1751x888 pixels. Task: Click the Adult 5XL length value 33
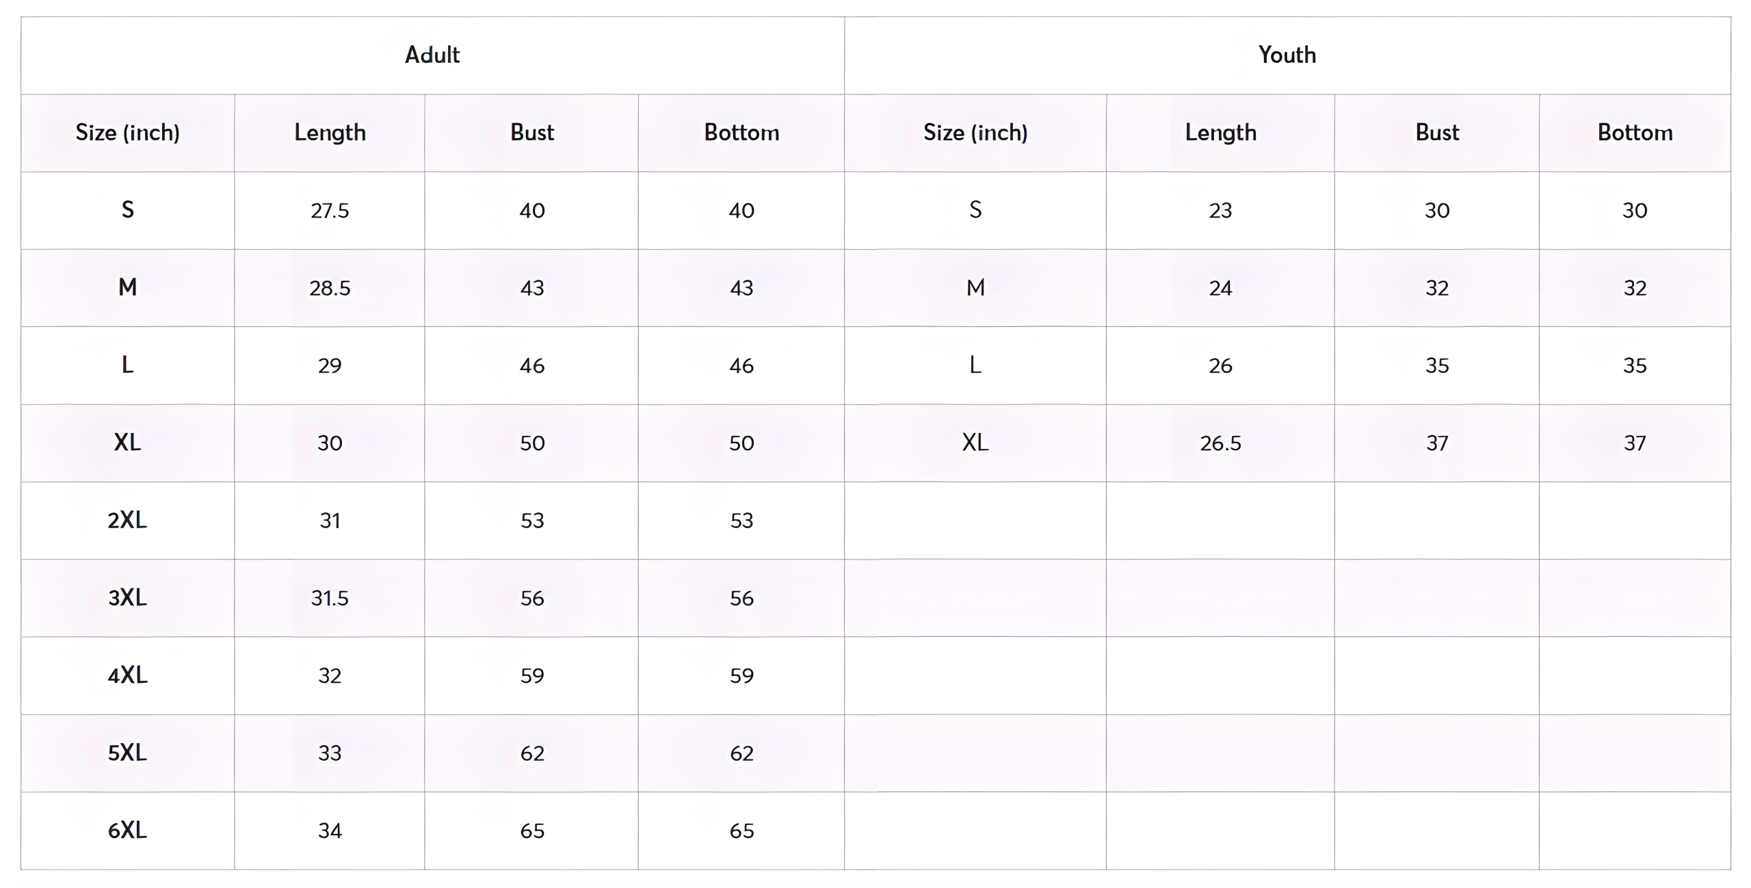(330, 753)
